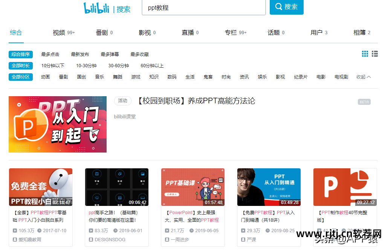Open title 【PPT制作教程40节完整版】
The image size is (385, 251).
click(342, 216)
